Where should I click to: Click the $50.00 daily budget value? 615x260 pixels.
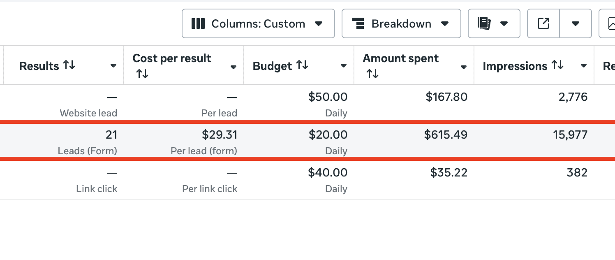point(328,97)
